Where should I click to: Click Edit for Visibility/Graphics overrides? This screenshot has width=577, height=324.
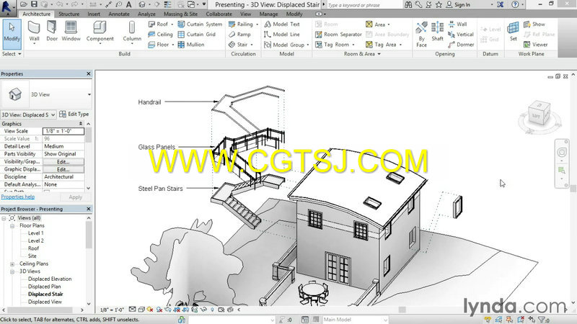point(63,161)
